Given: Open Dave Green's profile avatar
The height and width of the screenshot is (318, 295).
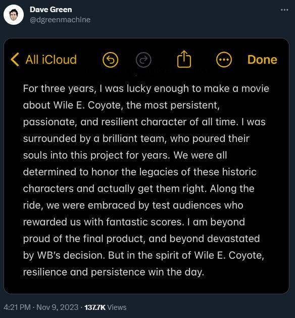Looking at the screenshot, I should [14, 15].
